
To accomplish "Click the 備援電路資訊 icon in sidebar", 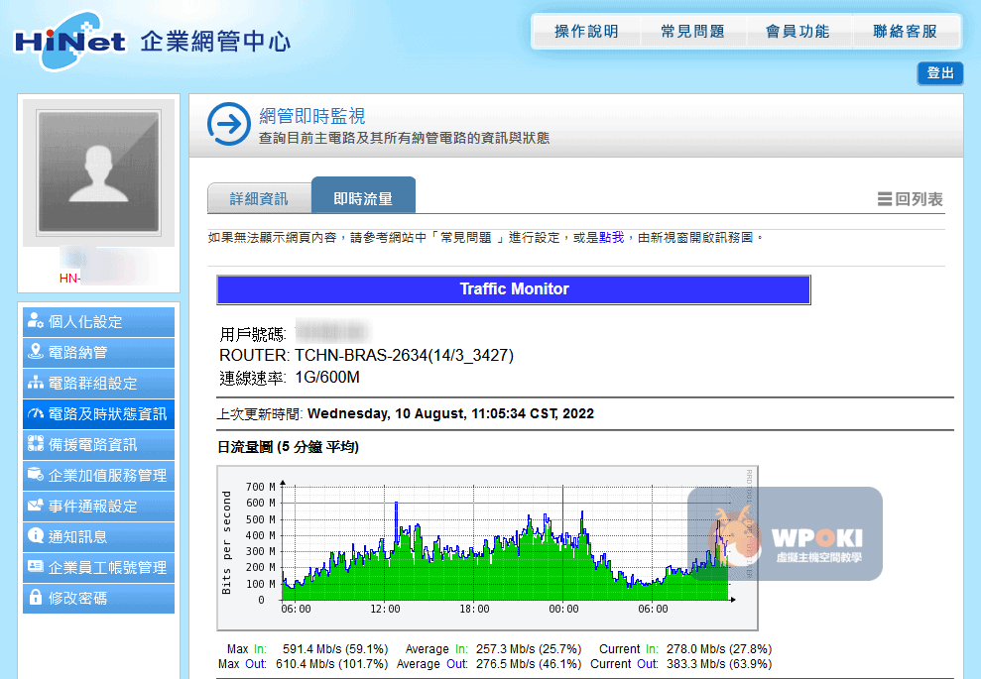I will (x=36, y=444).
